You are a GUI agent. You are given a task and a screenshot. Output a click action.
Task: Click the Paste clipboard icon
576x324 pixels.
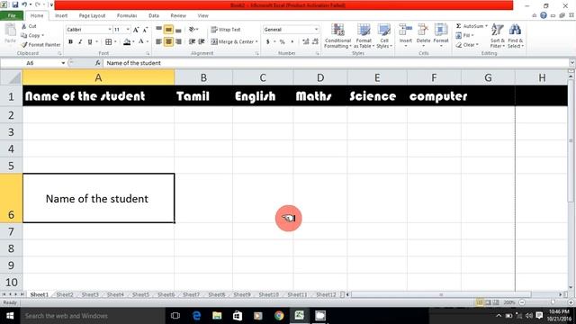(10, 31)
